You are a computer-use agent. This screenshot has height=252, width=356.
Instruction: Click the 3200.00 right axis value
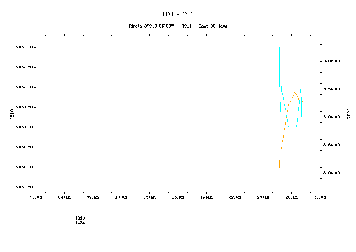coord(332,61)
